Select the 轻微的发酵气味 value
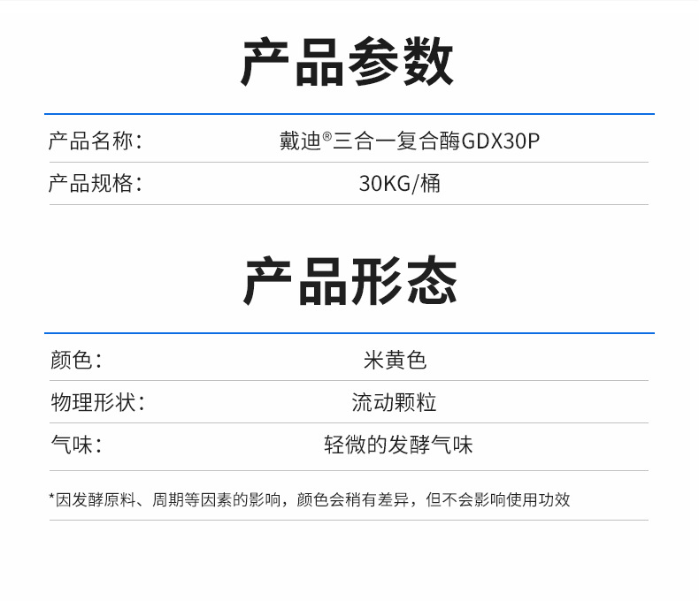 point(398,445)
